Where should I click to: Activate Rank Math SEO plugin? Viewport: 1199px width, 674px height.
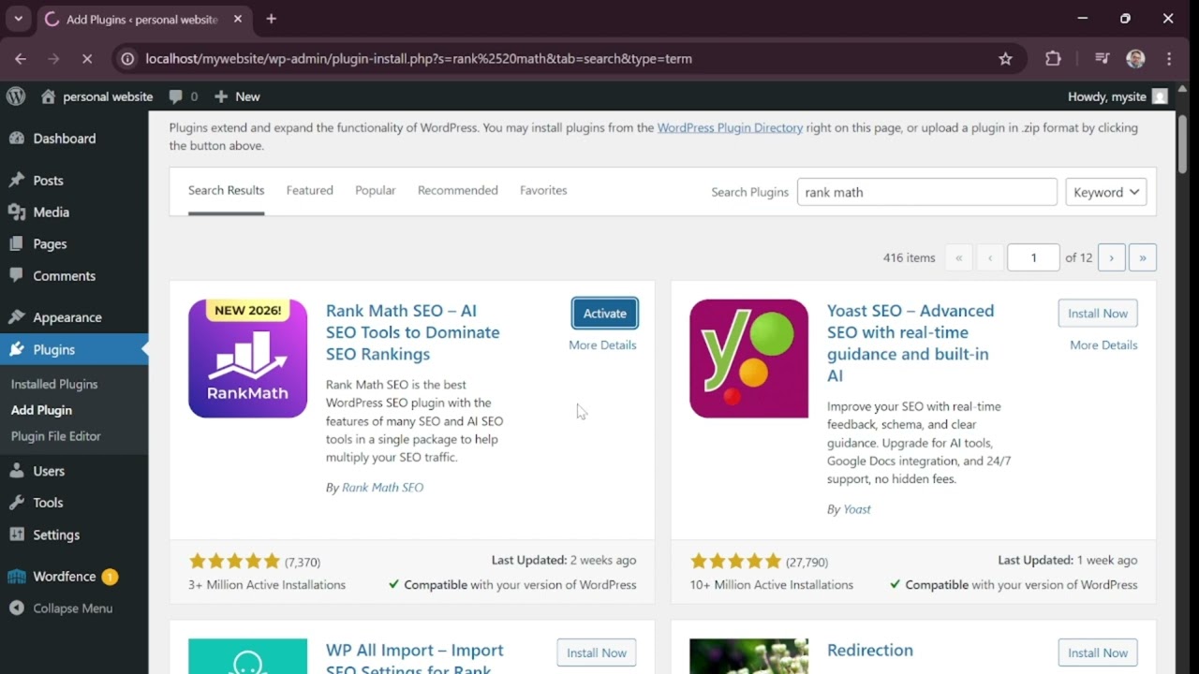(x=605, y=314)
